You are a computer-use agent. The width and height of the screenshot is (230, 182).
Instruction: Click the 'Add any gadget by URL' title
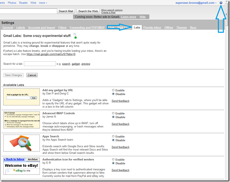[58, 90]
